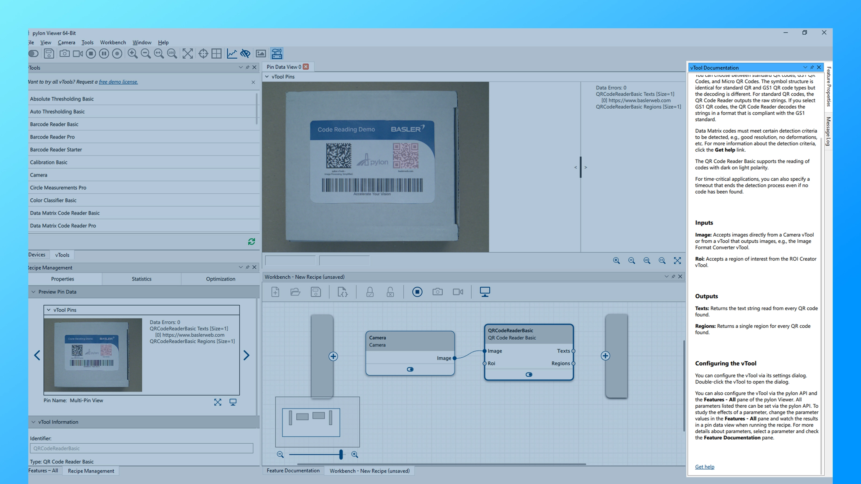Toggle the switch at left of main toolbar

(x=33, y=54)
